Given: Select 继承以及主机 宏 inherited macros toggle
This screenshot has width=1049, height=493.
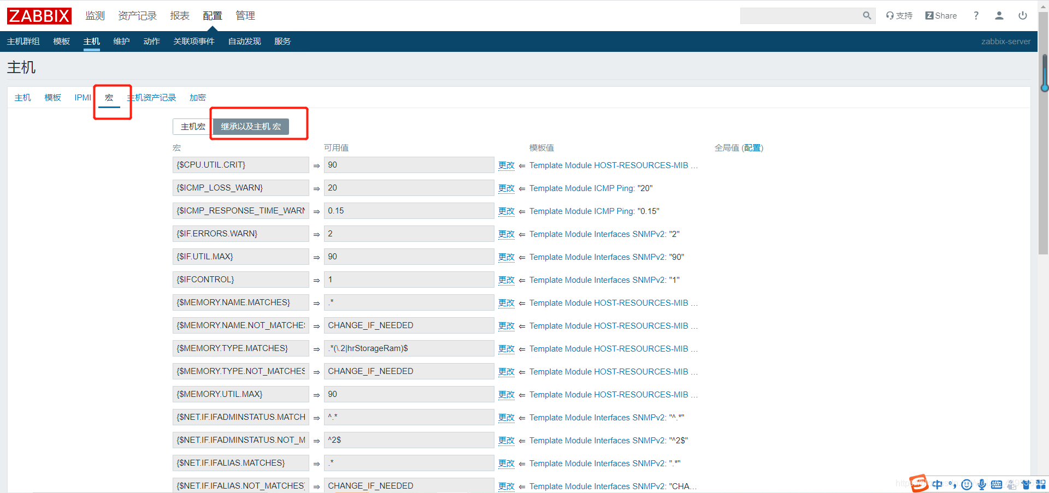Looking at the screenshot, I should point(251,127).
